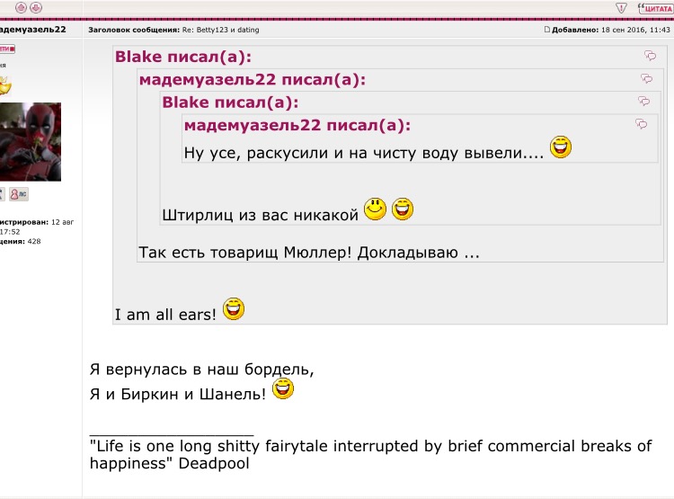Click speech bubble icon in innermost мадемуазель22 quote

coord(641,124)
